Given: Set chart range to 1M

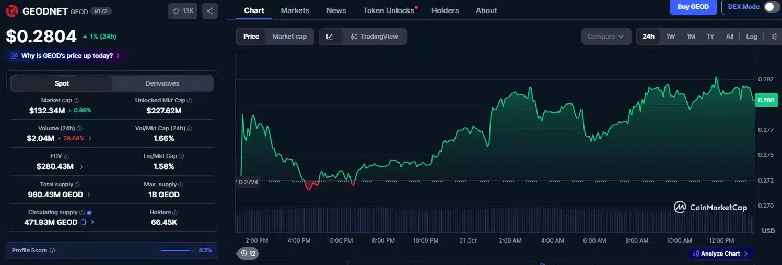Looking at the screenshot, I should tap(691, 37).
